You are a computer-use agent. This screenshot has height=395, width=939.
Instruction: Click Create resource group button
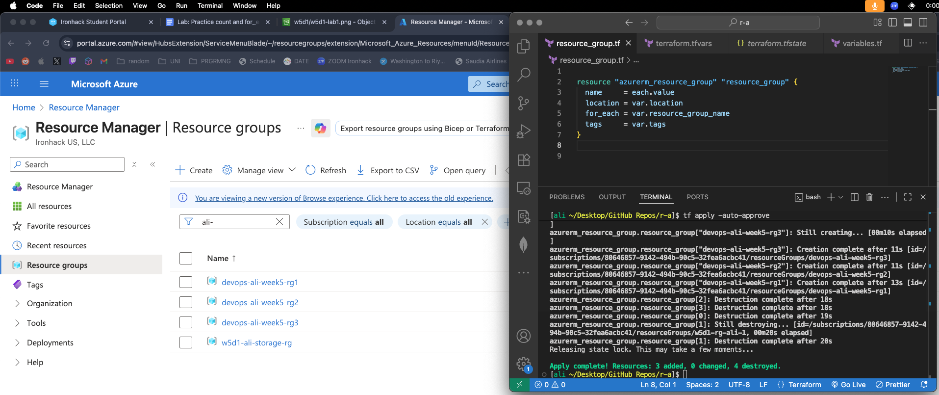(x=194, y=170)
